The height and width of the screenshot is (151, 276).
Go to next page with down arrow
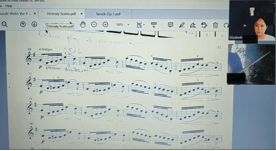(34, 24)
